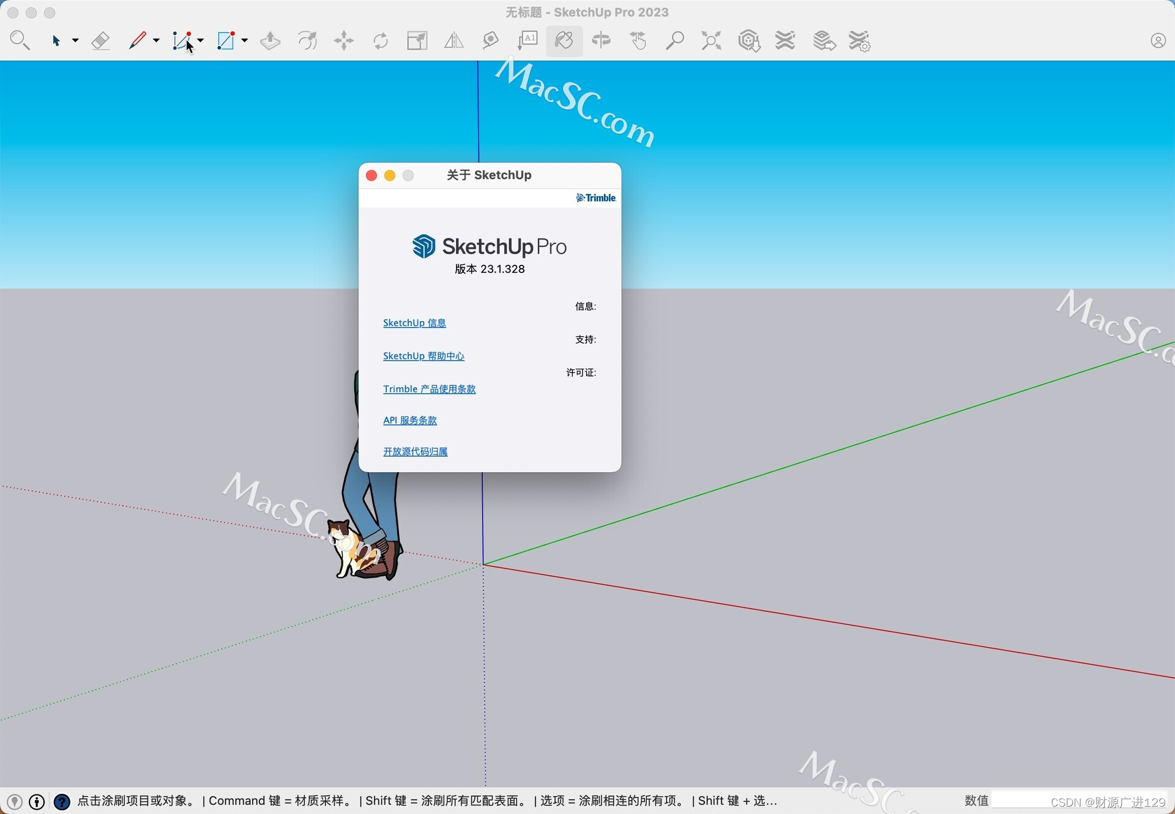Image resolution: width=1175 pixels, height=814 pixels.
Task: Open the 开放源代码归属 link
Action: 416,451
